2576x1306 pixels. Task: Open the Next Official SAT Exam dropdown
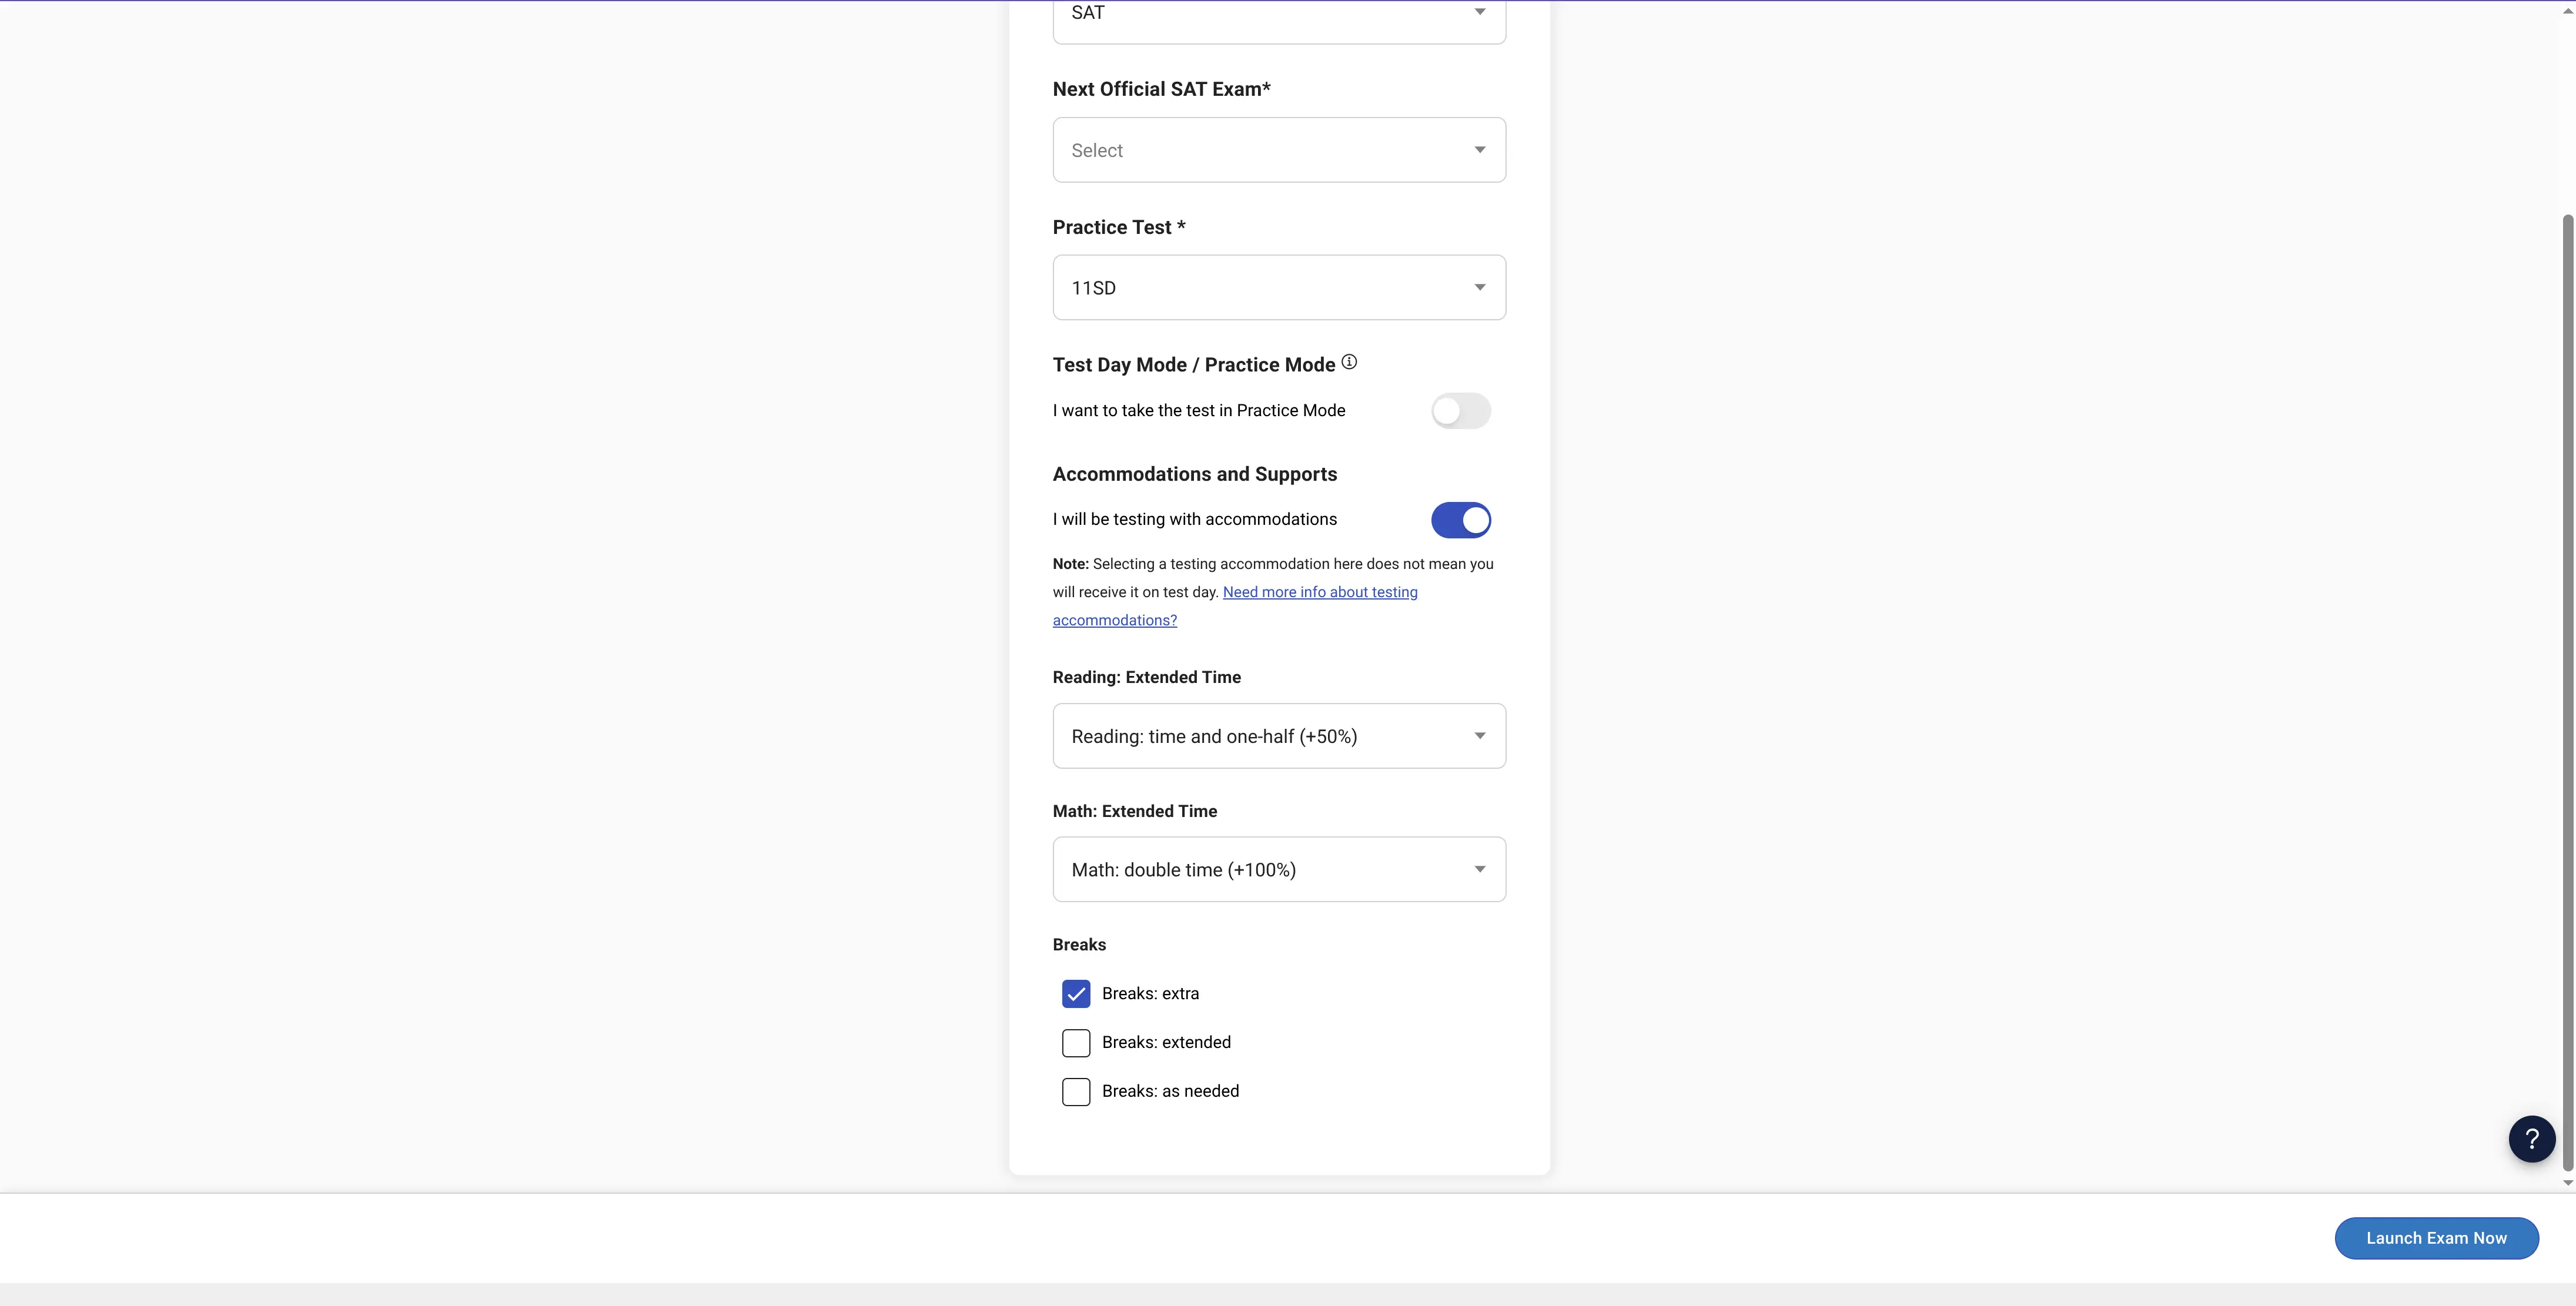(1279, 150)
